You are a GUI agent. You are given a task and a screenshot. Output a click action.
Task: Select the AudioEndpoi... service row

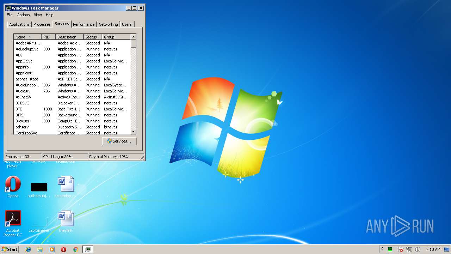[72, 85]
